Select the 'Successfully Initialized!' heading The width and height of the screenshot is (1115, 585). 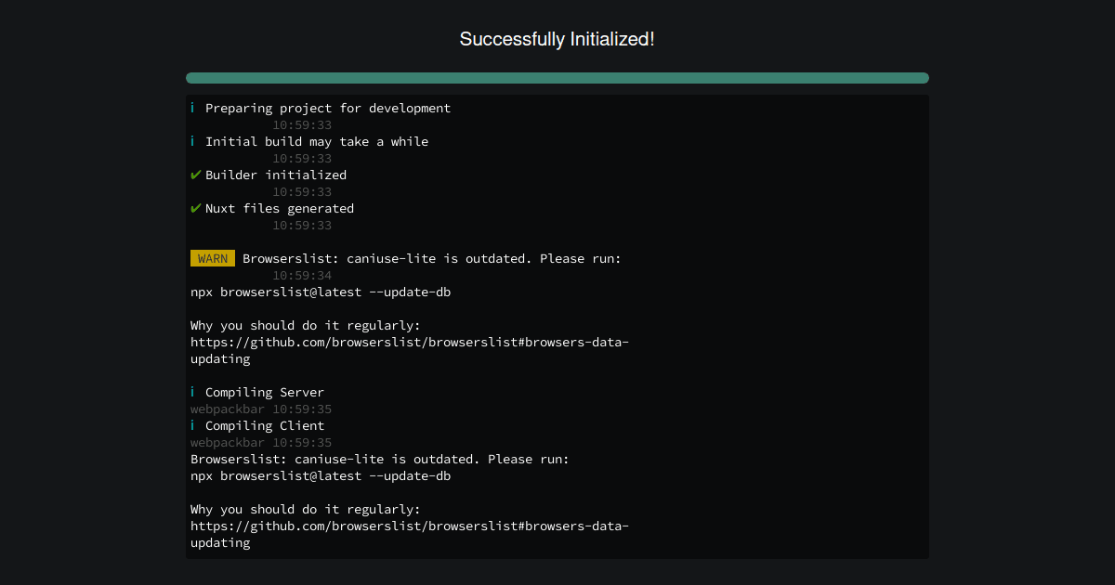coord(557,39)
